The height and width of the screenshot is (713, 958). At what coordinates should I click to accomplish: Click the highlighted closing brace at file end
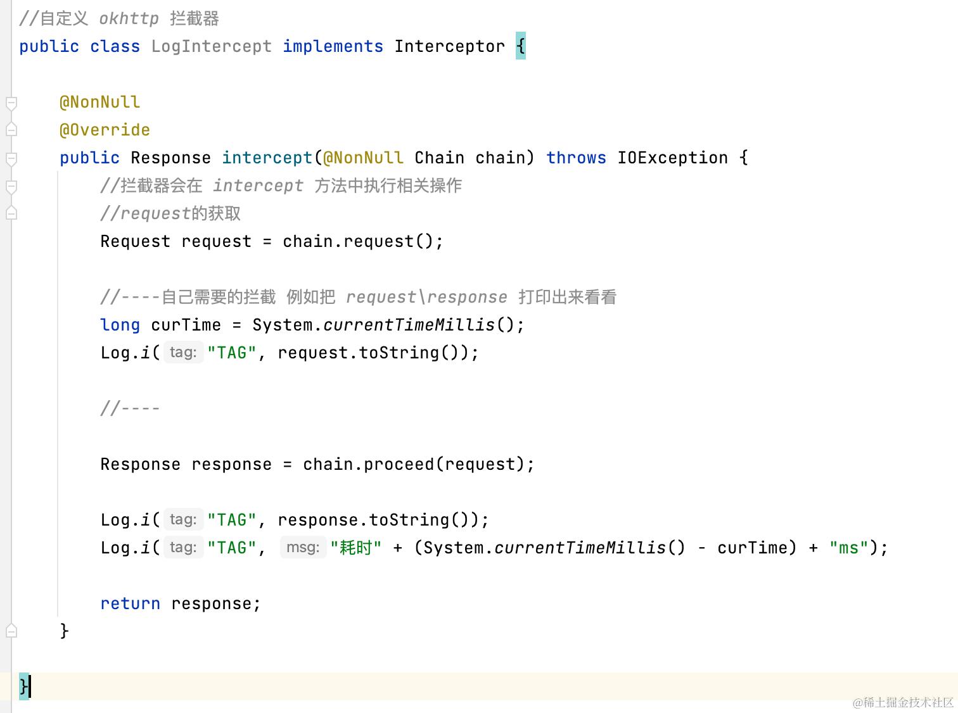coord(23,686)
